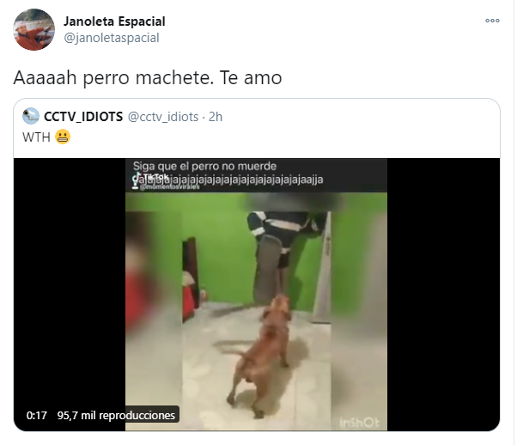
Task: Click the tweet text "Aaaaah perro machete"
Action: (112, 78)
